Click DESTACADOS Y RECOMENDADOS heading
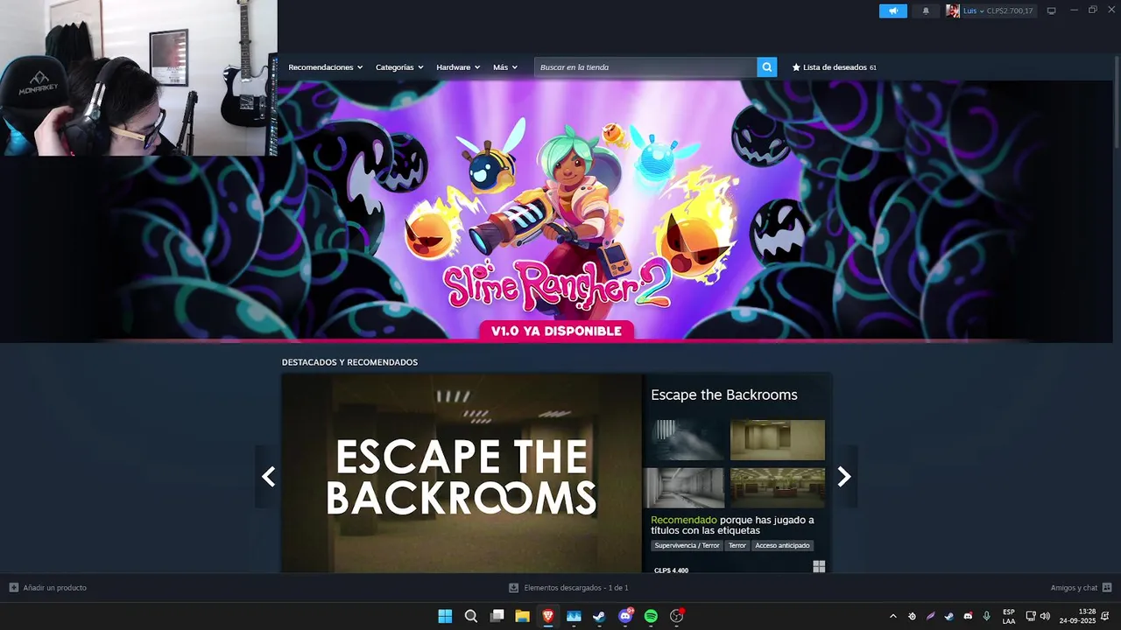Viewport: 1121px width, 630px height. click(x=349, y=362)
